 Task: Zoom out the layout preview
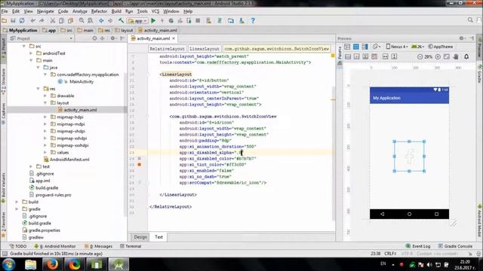pos(420,57)
